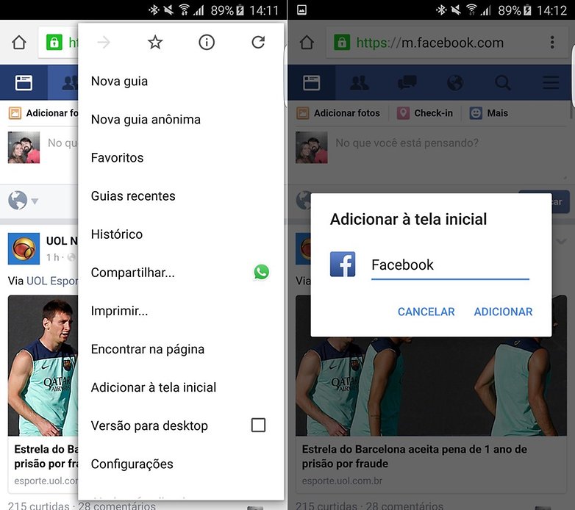575x510 pixels.
Task: Select Nova guia menu item
Action: (x=181, y=82)
